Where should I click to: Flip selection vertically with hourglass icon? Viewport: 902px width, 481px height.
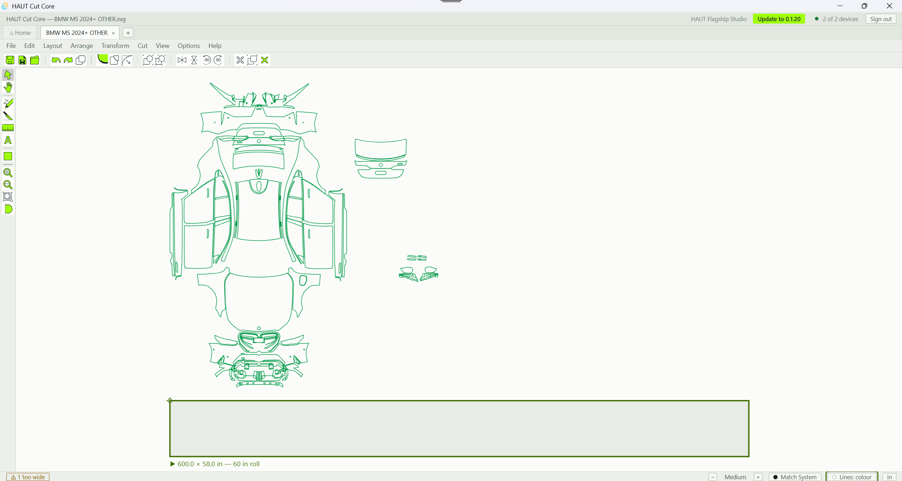click(194, 60)
